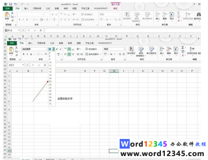Screen dimensions: 208x160
Task: Switch to the 页面布局 tab in the outer ribbon
Action: click(37, 8)
